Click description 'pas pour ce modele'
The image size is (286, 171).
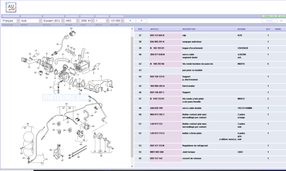coord(192,71)
